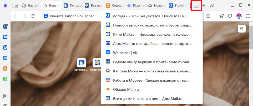Select 'Кино Mail.ru' tab entry
The width and height of the screenshot is (253, 106).
point(152,34)
